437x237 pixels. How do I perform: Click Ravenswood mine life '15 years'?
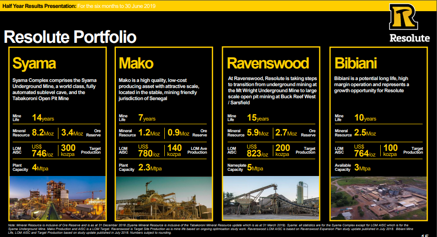(258, 118)
